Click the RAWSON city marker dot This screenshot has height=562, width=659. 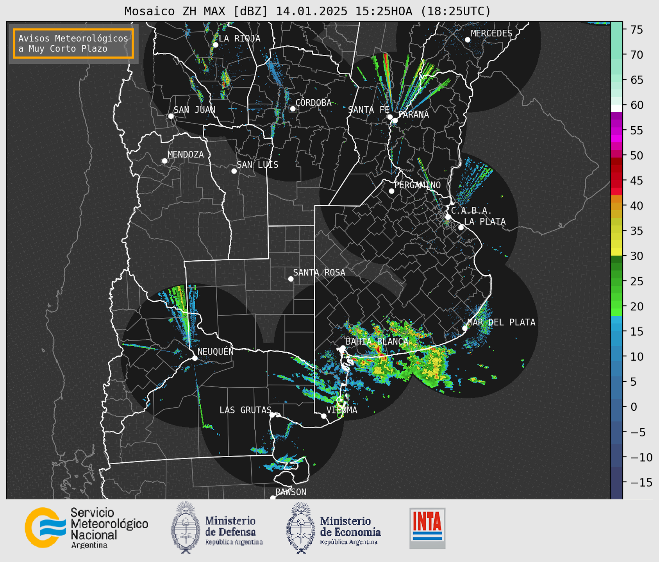tap(273, 498)
